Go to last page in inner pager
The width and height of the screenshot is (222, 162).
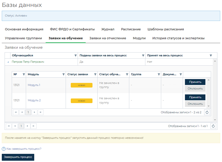pyautogui.click(x=41, y=112)
